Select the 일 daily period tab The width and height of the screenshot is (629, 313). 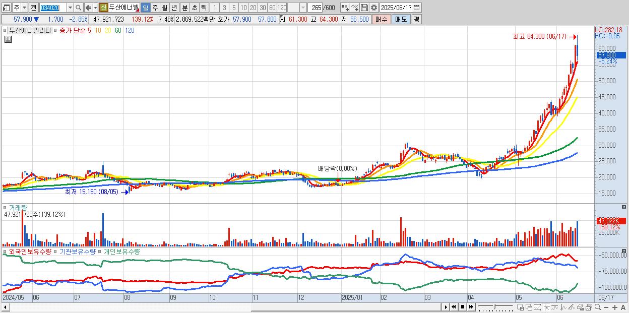click(x=145, y=8)
